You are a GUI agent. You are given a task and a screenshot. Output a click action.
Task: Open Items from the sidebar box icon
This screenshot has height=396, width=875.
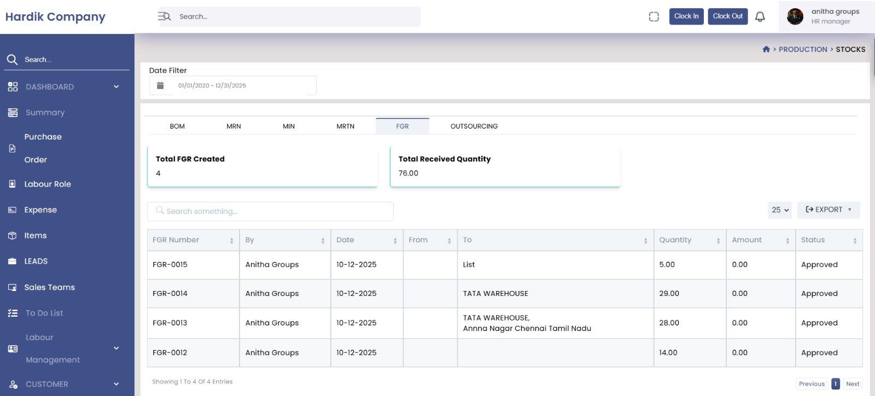pos(13,236)
